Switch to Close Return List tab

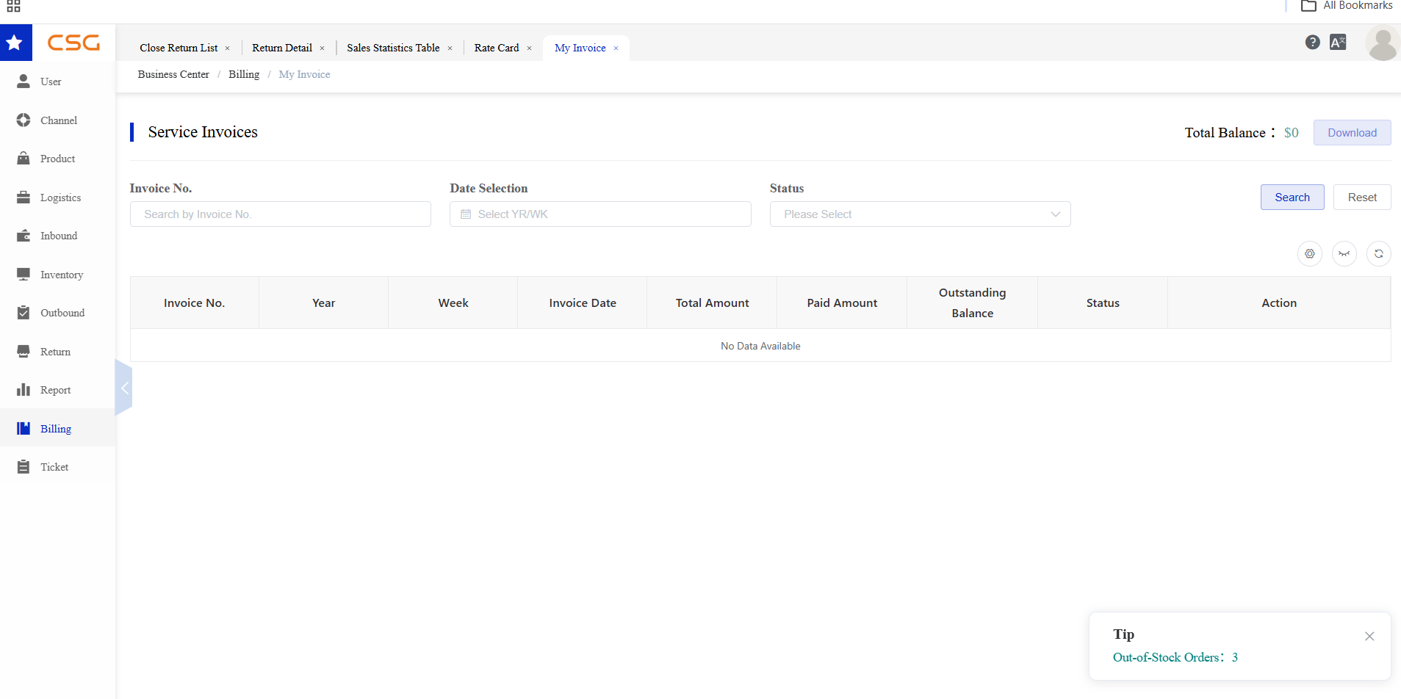point(179,48)
